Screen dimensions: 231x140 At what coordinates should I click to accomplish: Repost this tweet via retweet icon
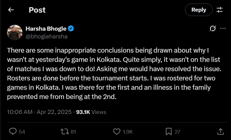point(64,131)
